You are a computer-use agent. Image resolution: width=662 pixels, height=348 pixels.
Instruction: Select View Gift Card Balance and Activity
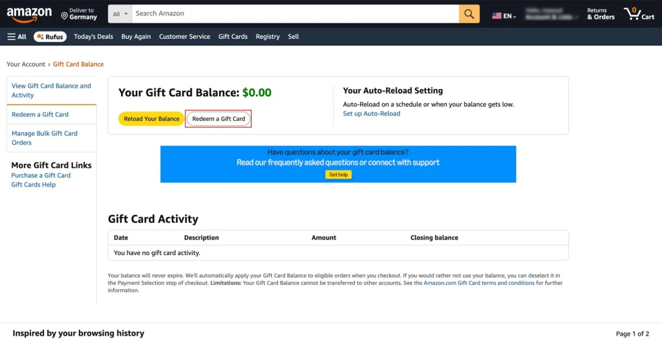coord(52,90)
